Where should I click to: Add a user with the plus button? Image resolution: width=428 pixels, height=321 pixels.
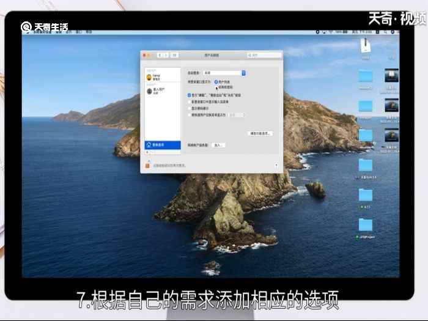coord(147,152)
